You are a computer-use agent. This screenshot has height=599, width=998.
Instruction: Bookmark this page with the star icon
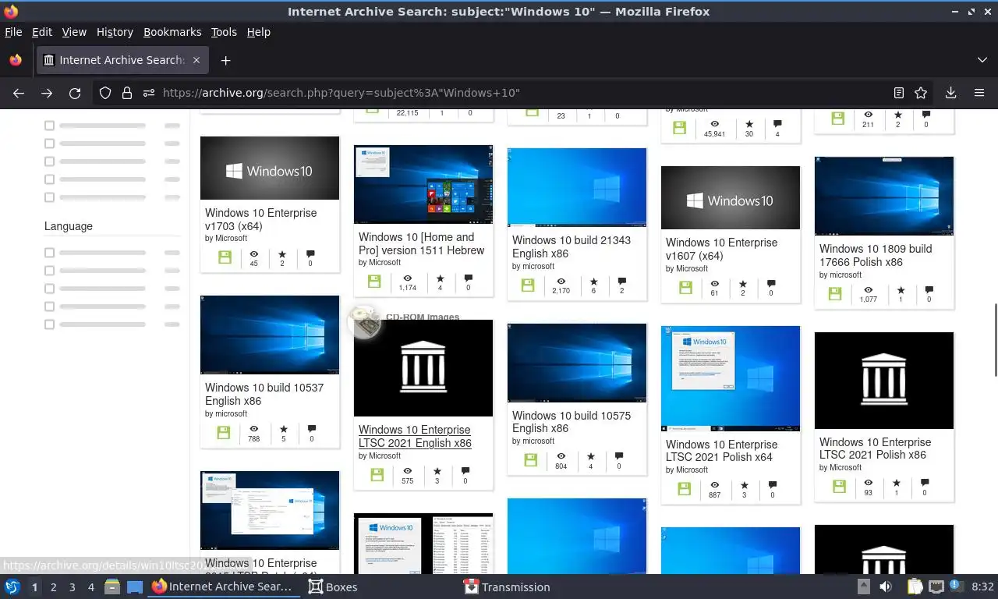pyautogui.click(x=921, y=93)
